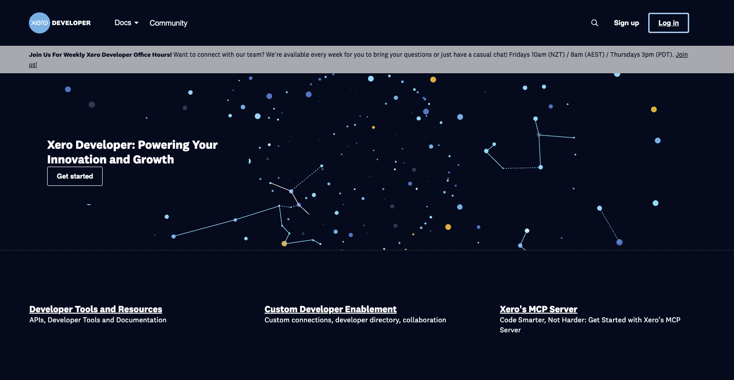Open Developer Tools and Resources link
The image size is (734, 380).
point(96,309)
